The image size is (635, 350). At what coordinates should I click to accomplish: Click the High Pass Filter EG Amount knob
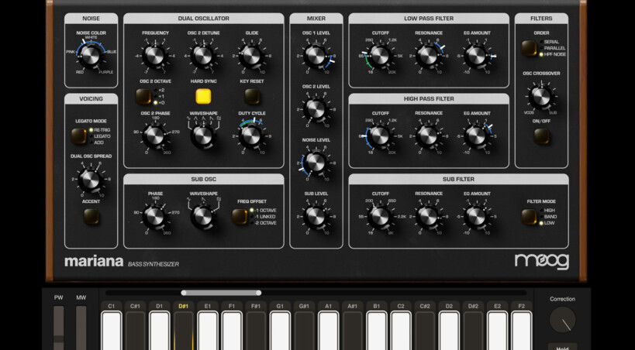coord(476,136)
